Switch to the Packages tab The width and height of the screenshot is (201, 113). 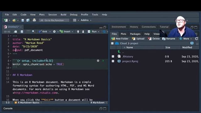click(x=135, y=34)
